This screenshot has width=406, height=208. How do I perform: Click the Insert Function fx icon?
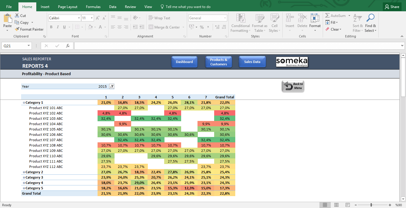[x=68, y=46]
